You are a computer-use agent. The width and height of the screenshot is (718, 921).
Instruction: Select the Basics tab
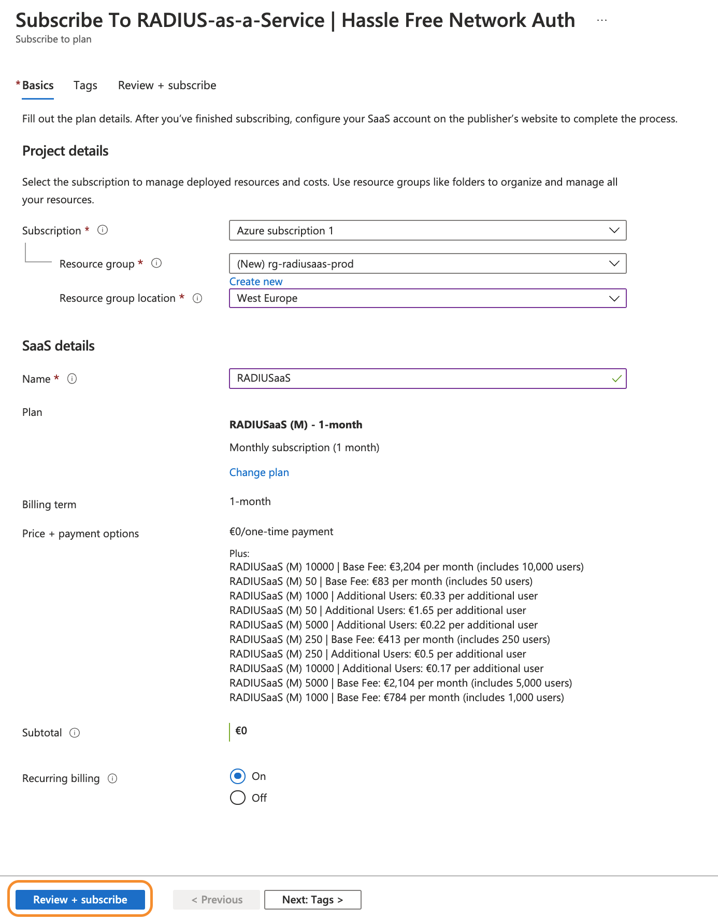coord(38,85)
